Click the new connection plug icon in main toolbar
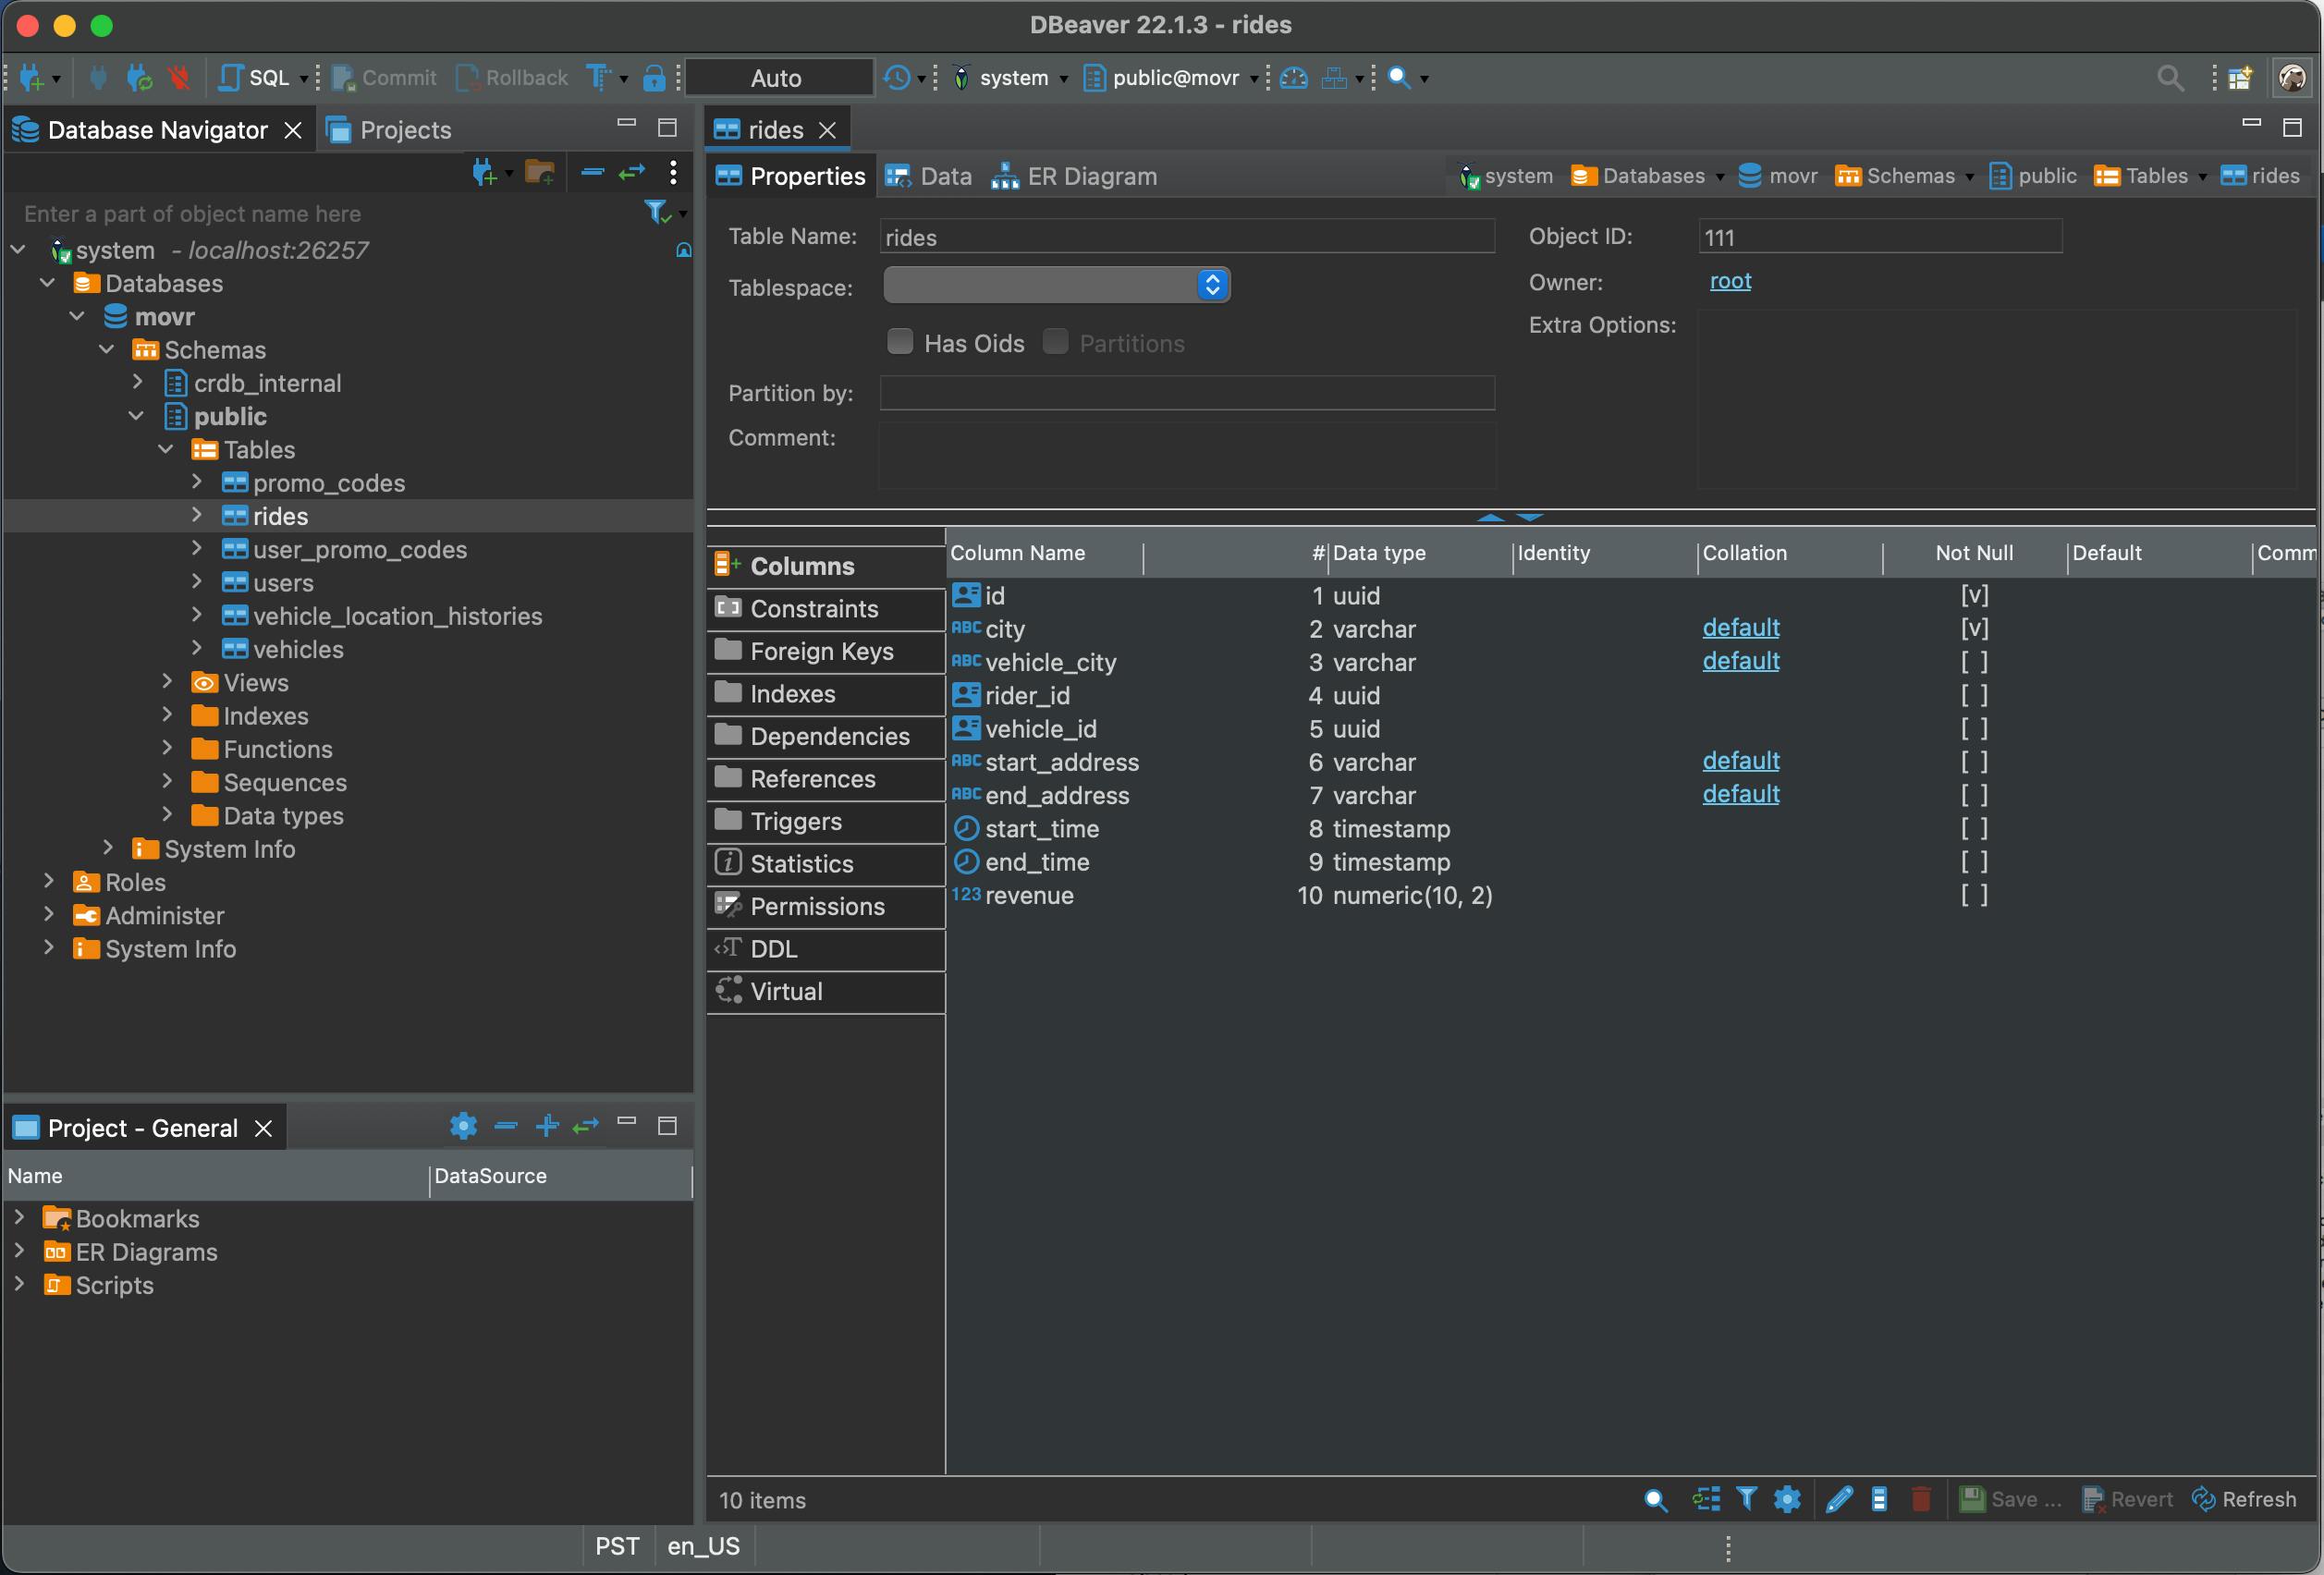The image size is (2324, 1575). tap(31, 77)
